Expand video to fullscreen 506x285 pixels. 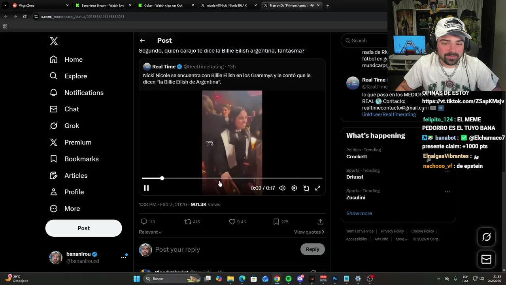coord(318,188)
